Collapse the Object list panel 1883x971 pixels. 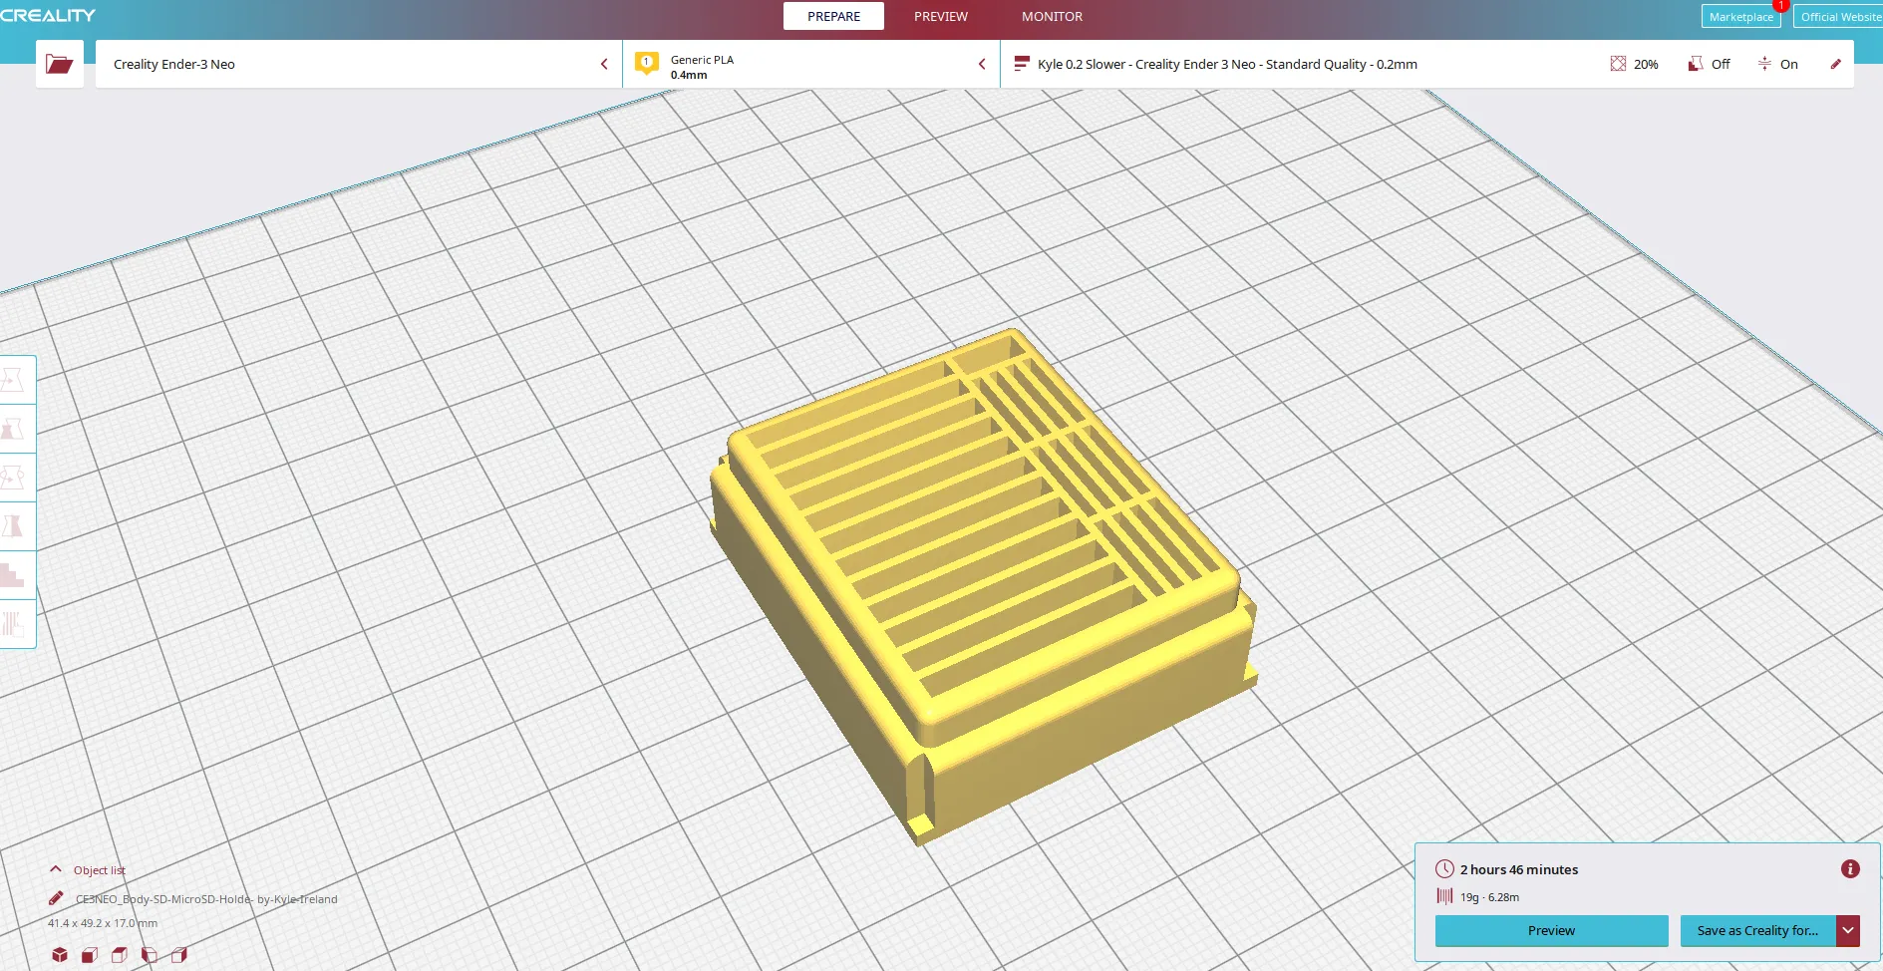56,869
